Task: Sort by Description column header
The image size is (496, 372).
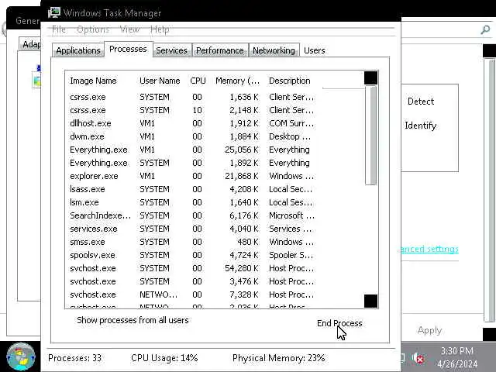Action: [x=289, y=81]
